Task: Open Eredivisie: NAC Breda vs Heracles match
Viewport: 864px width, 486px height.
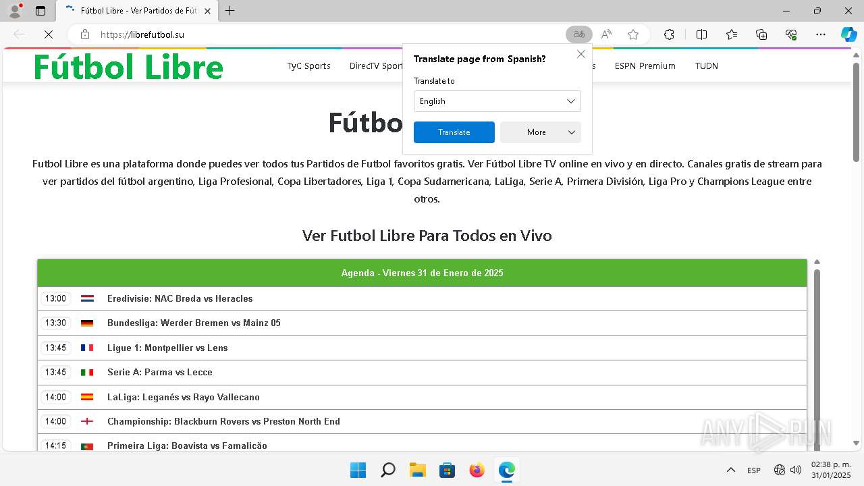Action: coord(180,298)
